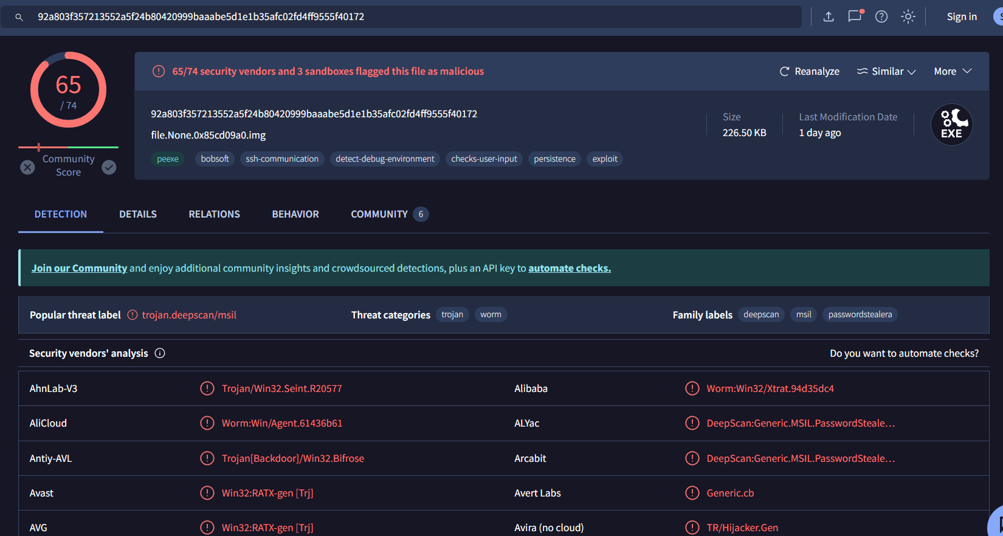Click the Sign in link

962,16
